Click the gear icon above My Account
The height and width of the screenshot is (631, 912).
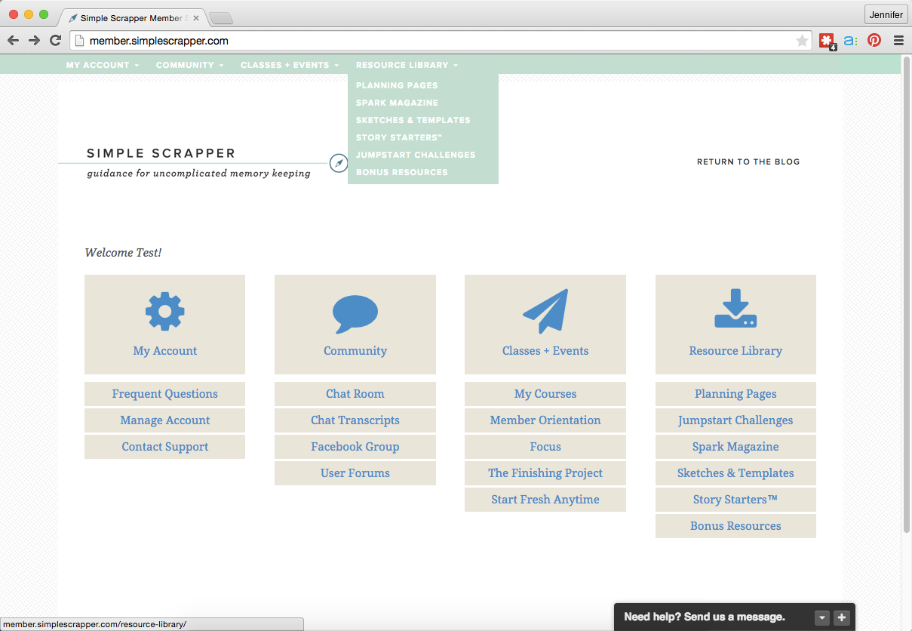pos(164,311)
